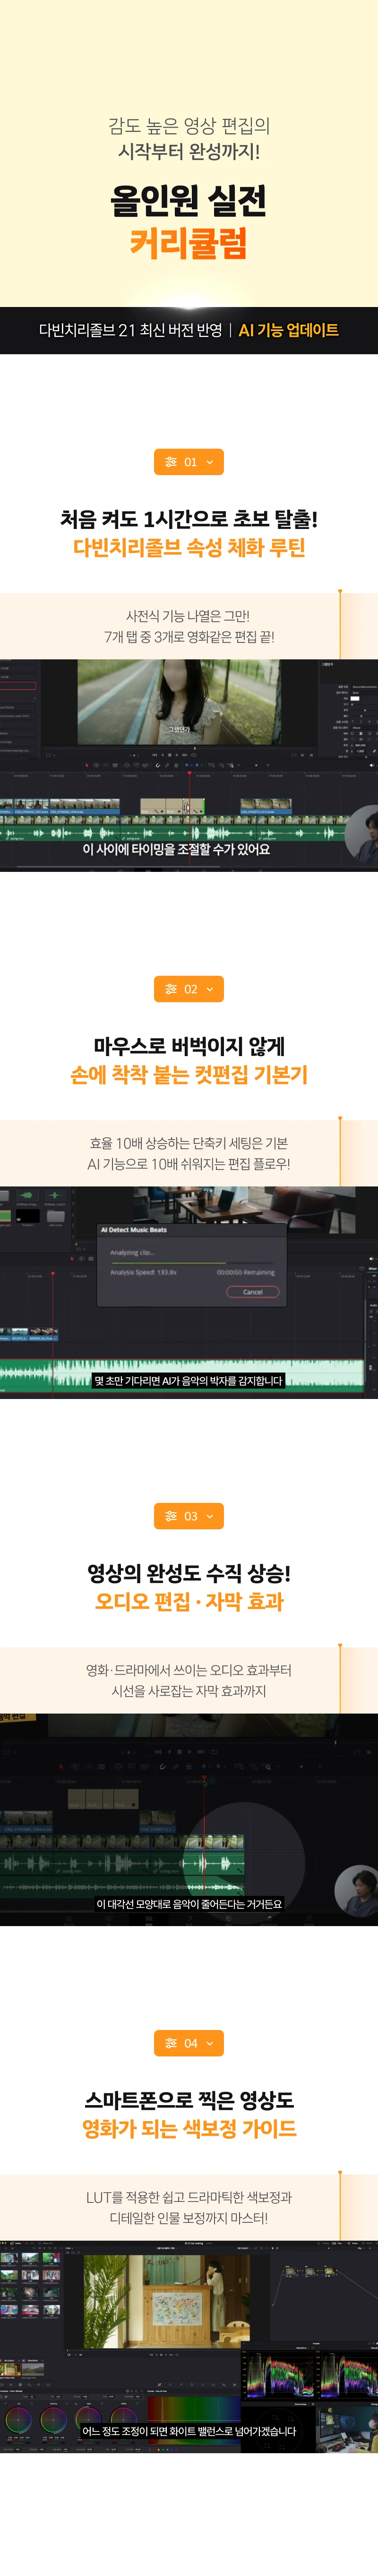
Task: Expand the curriculum 01 chevron
Action: click(209, 462)
